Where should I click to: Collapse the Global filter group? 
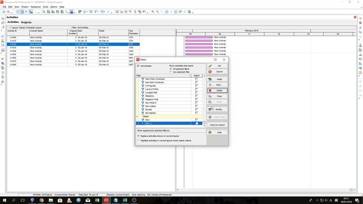tap(137, 117)
